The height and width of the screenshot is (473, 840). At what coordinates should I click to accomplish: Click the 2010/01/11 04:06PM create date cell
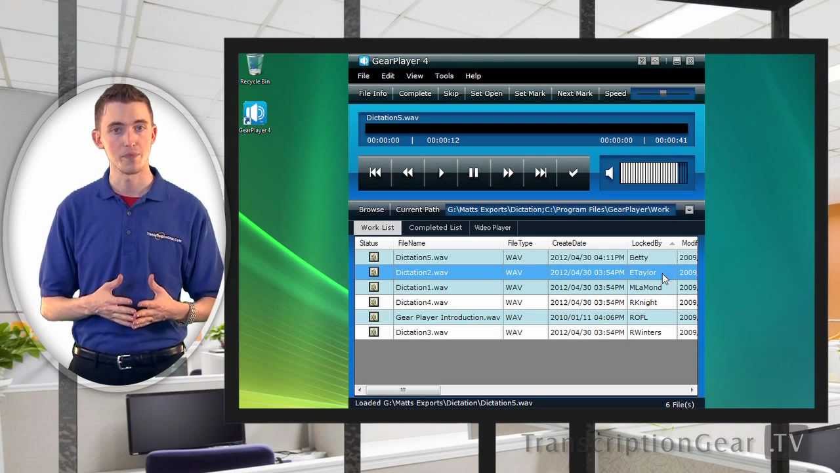(x=587, y=318)
